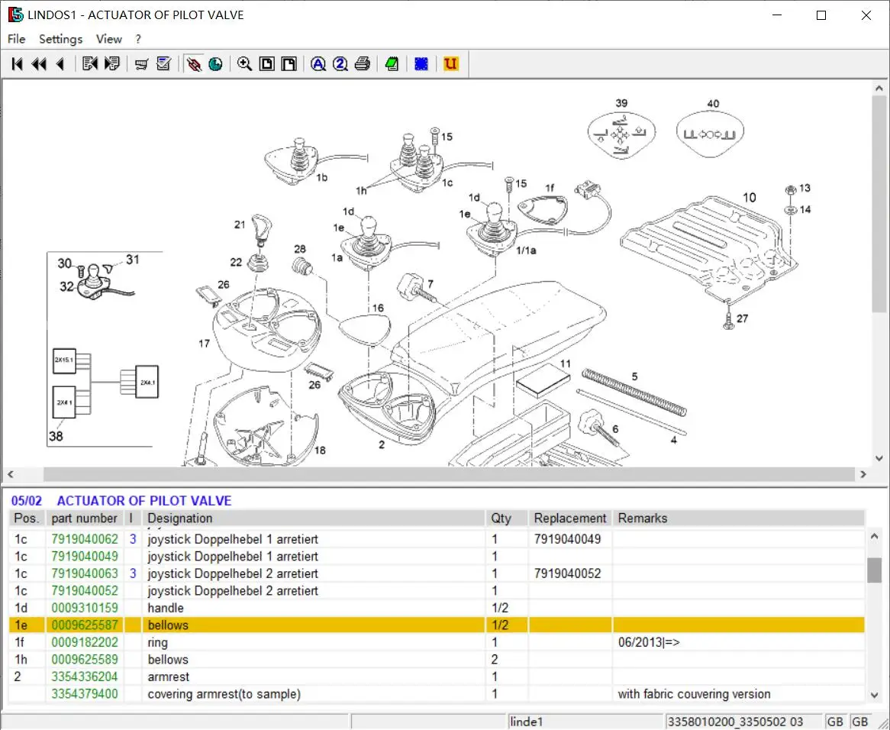This screenshot has height=730, width=890.
Task: Open the Settings menu
Action: point(60,39)
